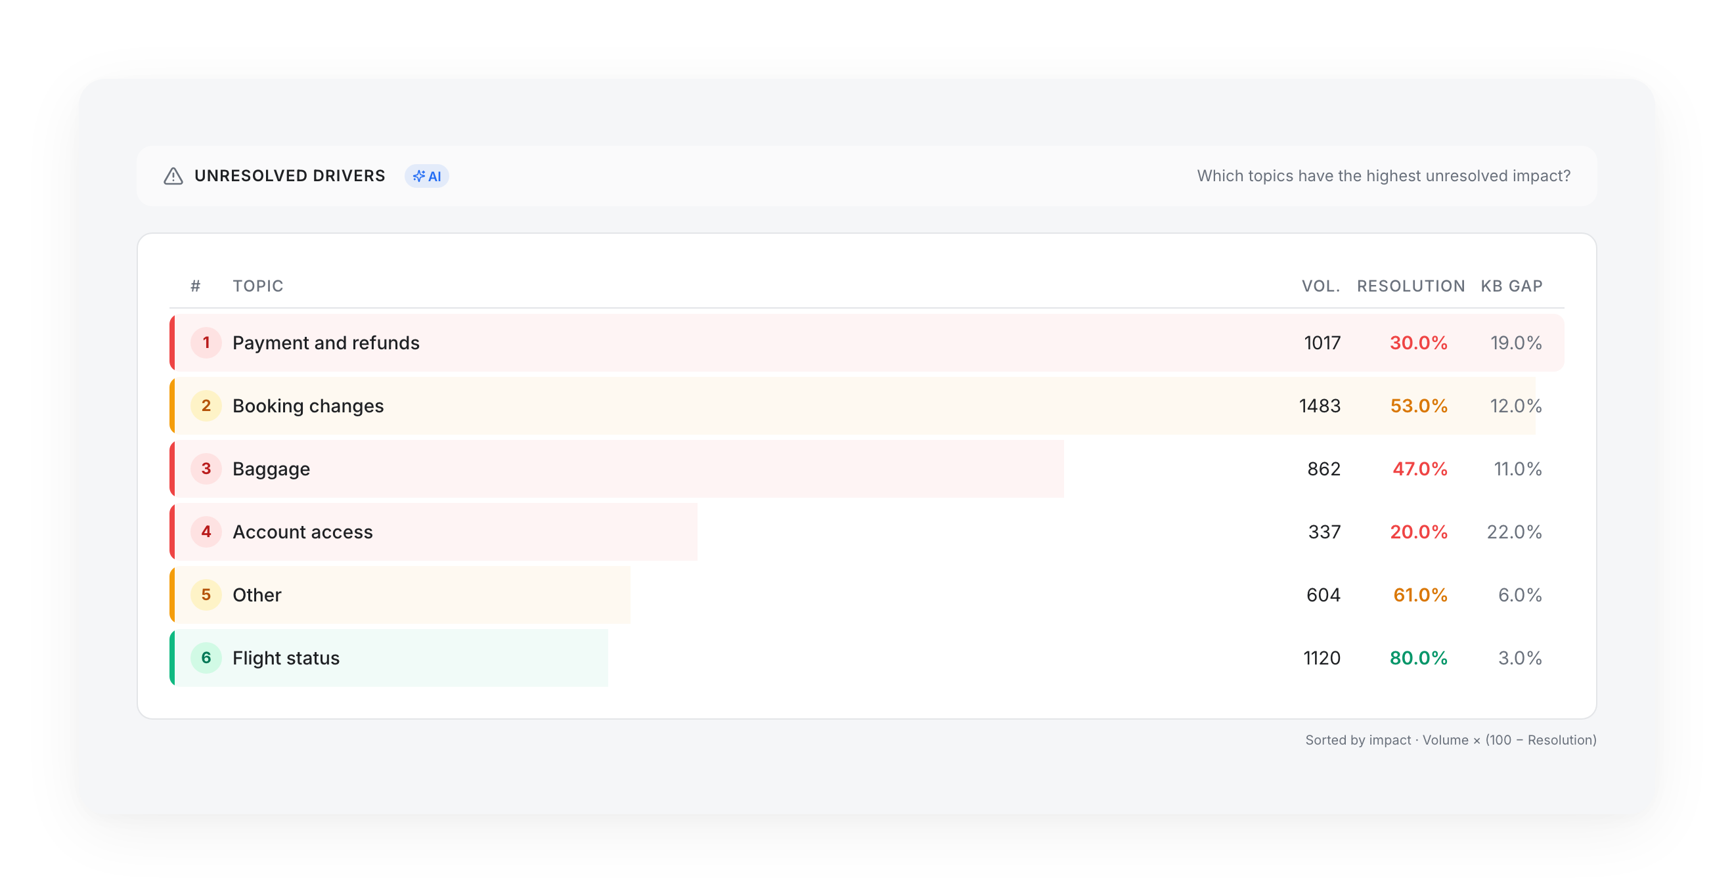Click KB gap value 11.0%

pos(1518,469)
